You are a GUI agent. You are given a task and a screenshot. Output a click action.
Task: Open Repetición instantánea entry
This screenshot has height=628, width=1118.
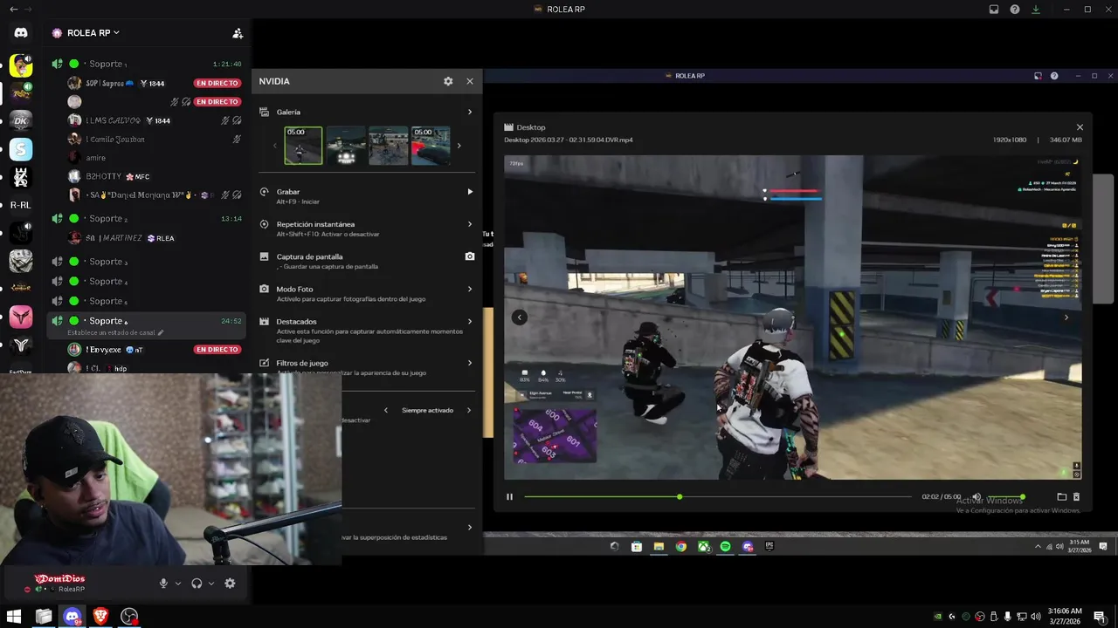click(367, 229)
